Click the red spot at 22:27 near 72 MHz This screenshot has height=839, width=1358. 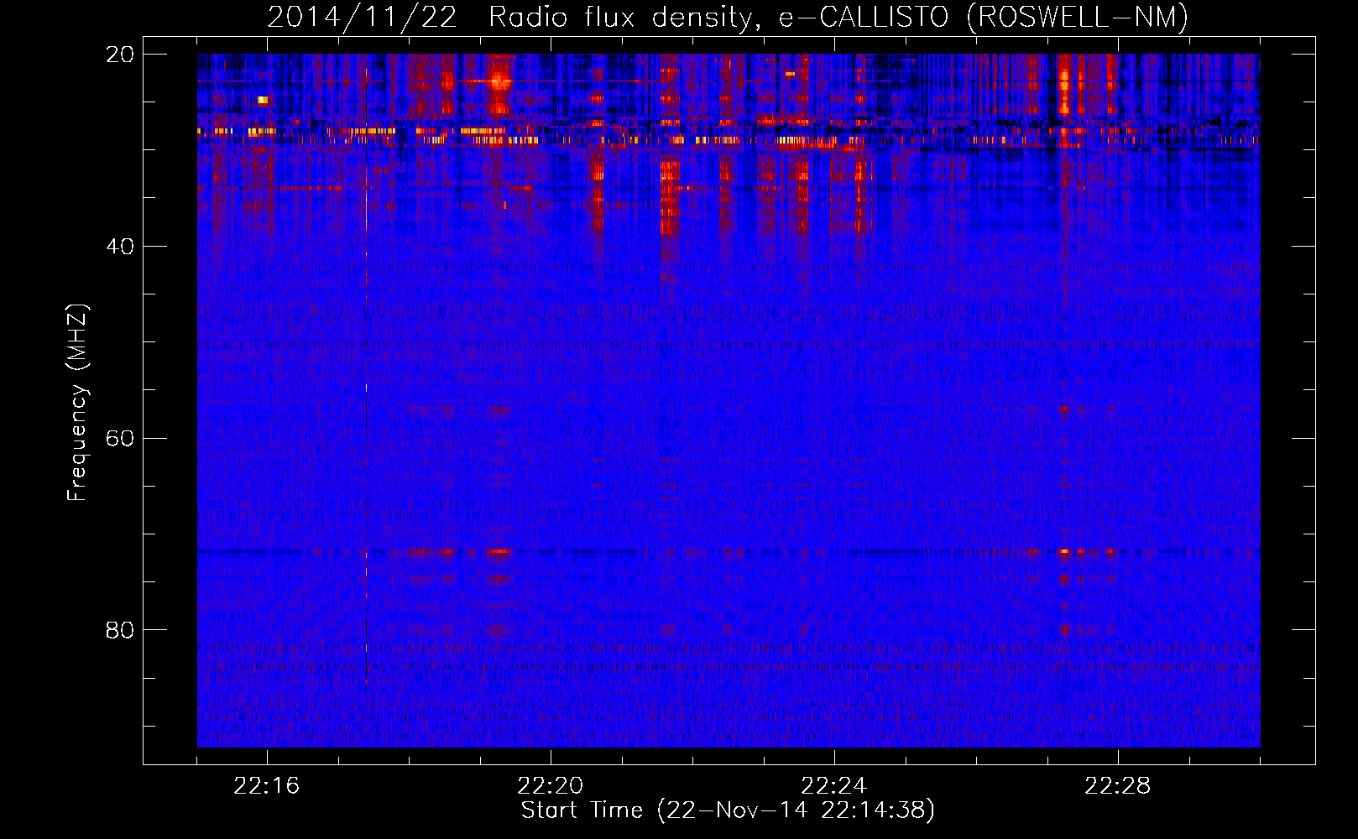pyautogui.click(x=1064, y=552)
